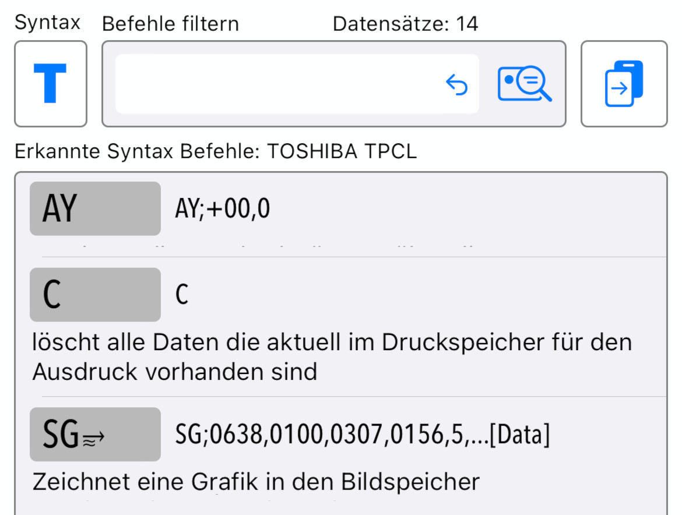This screenshot has width=682, height=515.
Task: Click the Syntax label above T
Action: click(47, 23)
